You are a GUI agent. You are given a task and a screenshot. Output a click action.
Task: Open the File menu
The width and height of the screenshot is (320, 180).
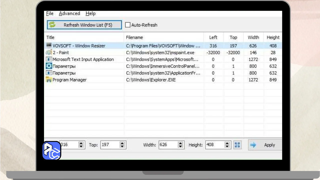coord(50,13)
